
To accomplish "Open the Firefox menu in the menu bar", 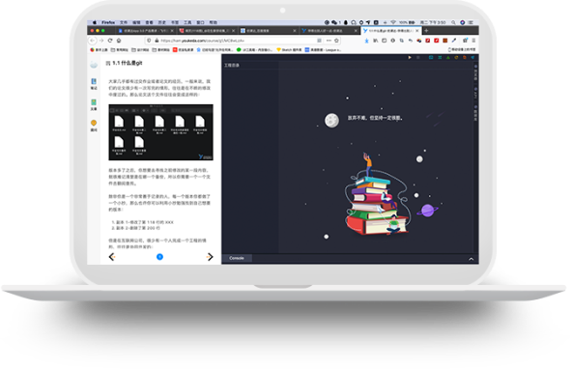I will (108, 22).
